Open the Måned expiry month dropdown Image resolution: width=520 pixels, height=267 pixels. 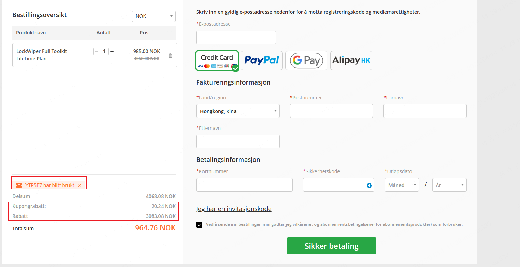click(402, 185)
